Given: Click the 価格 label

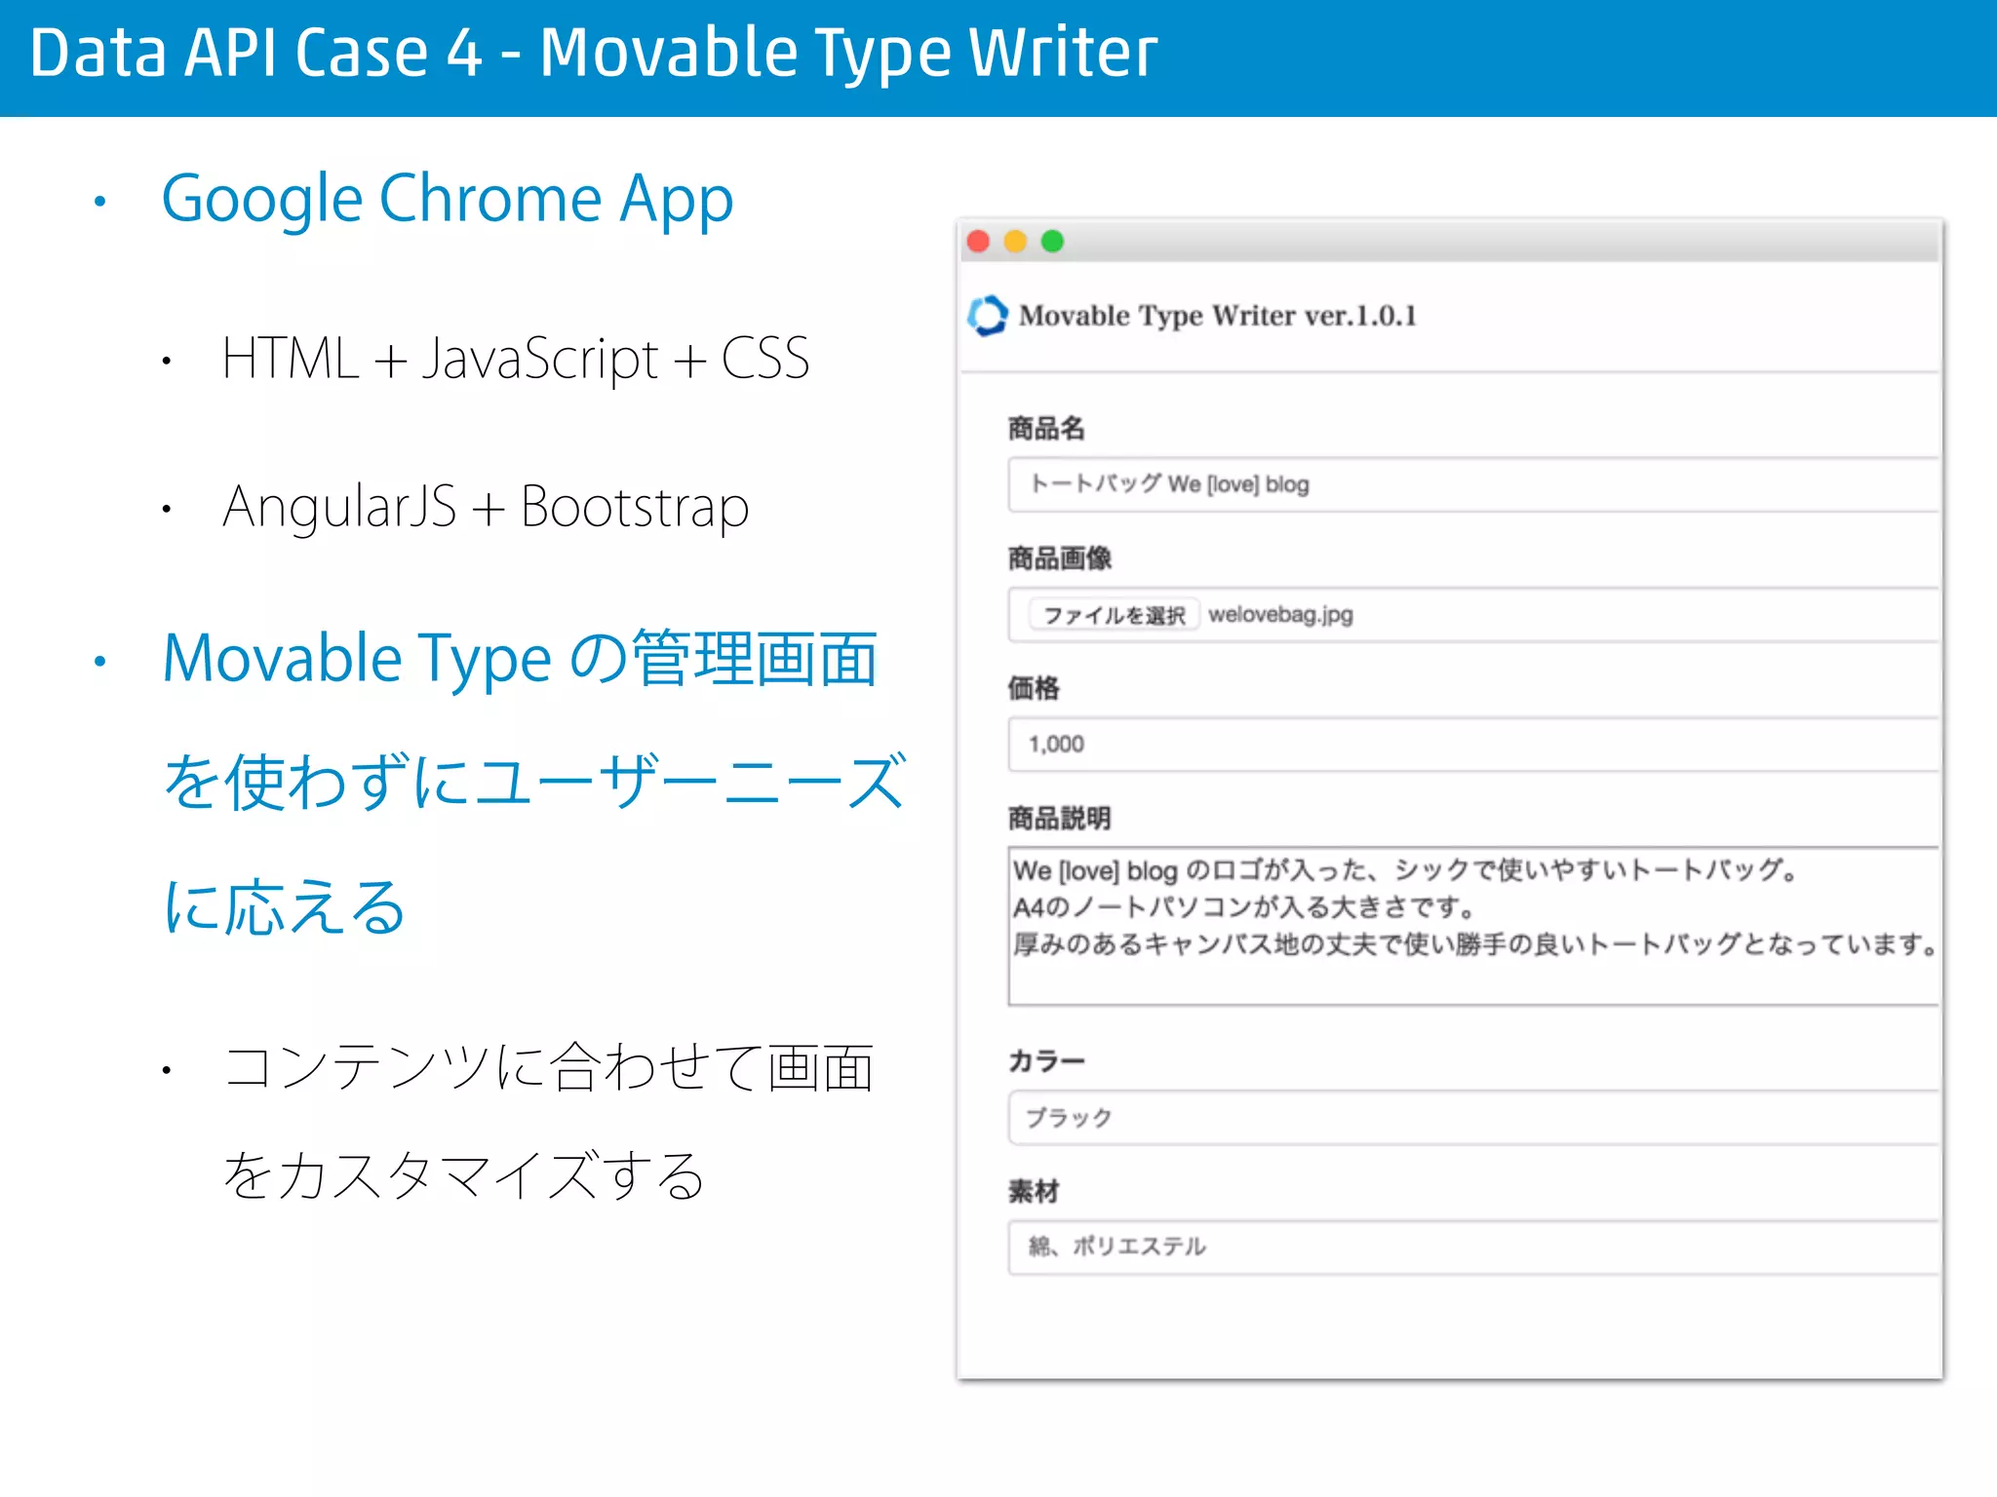Looking at the screenshot, I should click(1034, 688).
